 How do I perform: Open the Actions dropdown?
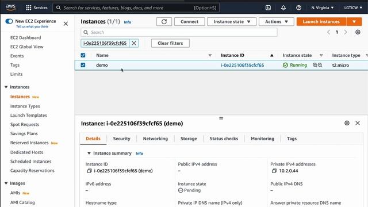pyautogui.click(x=276, y=22)
